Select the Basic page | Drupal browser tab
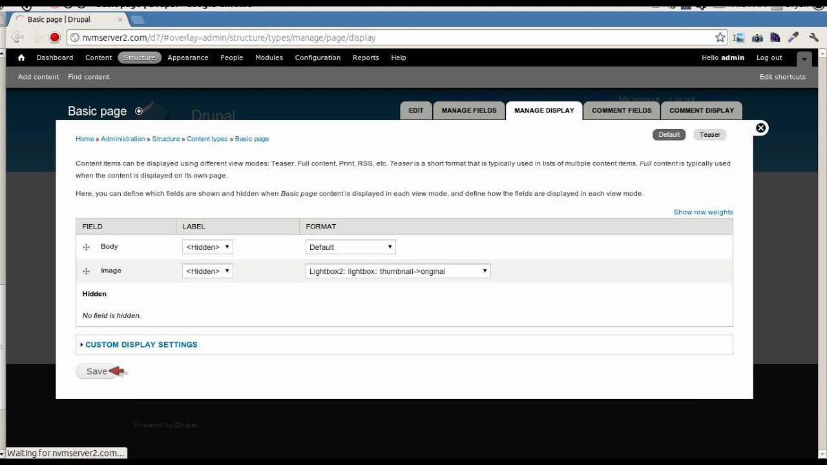 coord(68,19)
